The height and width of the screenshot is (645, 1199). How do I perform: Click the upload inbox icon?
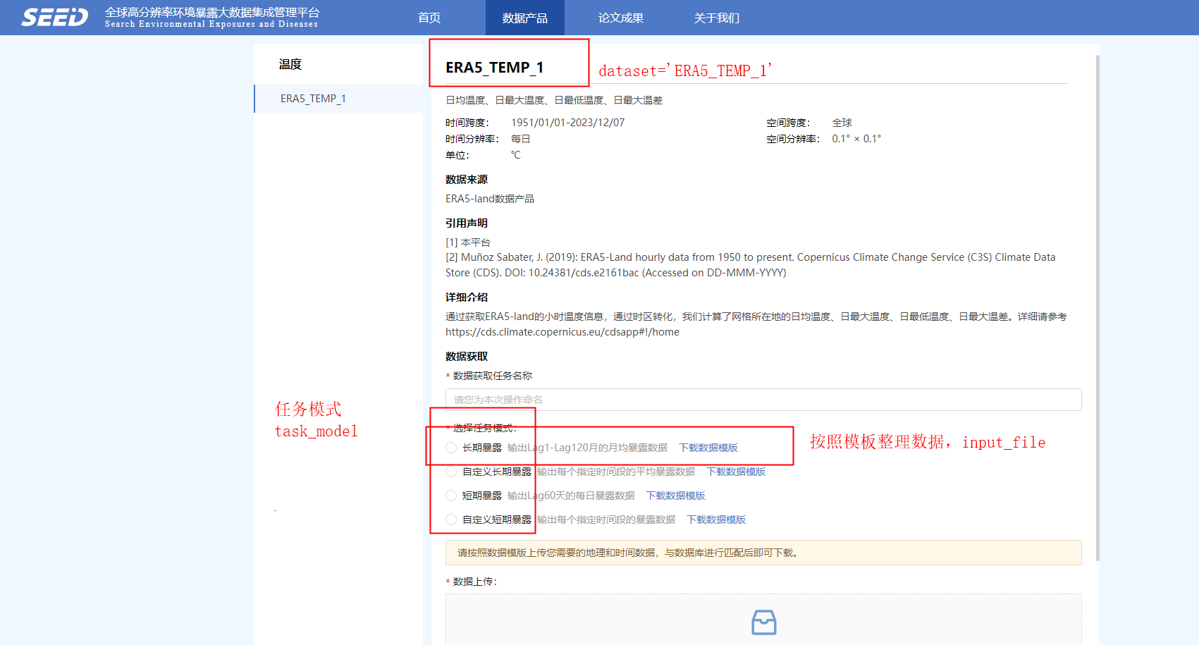point(764,622)
